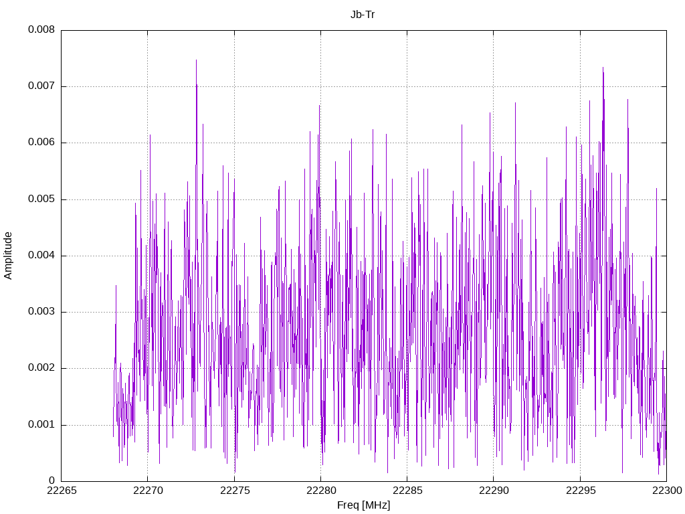Viewport: 685px width, 514px height.
Task: Click the 0 y-axis origin label
Action: pyautogui.click(x=52, y=481)
